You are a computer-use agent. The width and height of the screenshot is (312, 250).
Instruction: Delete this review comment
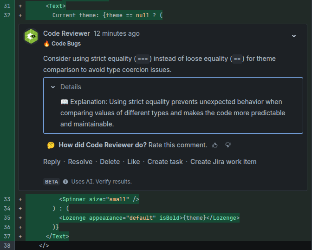[x=110, y=162]
